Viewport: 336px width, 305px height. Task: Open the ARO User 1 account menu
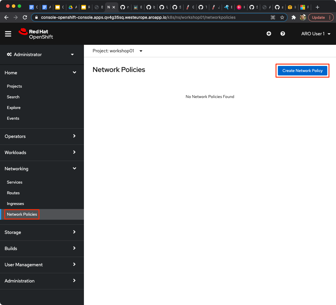(315, 34)
